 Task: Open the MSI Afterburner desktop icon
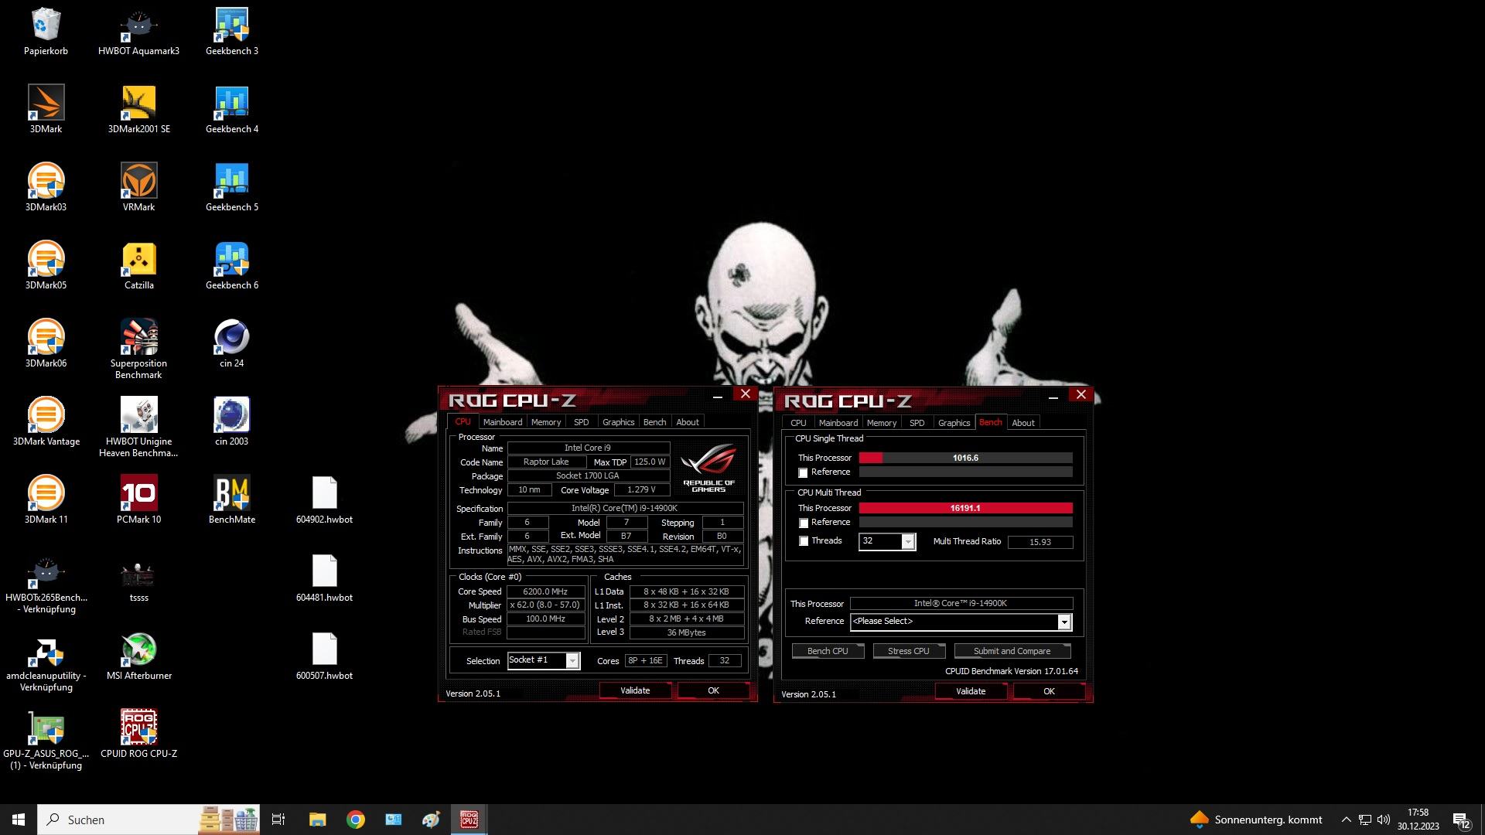[138, 651]
